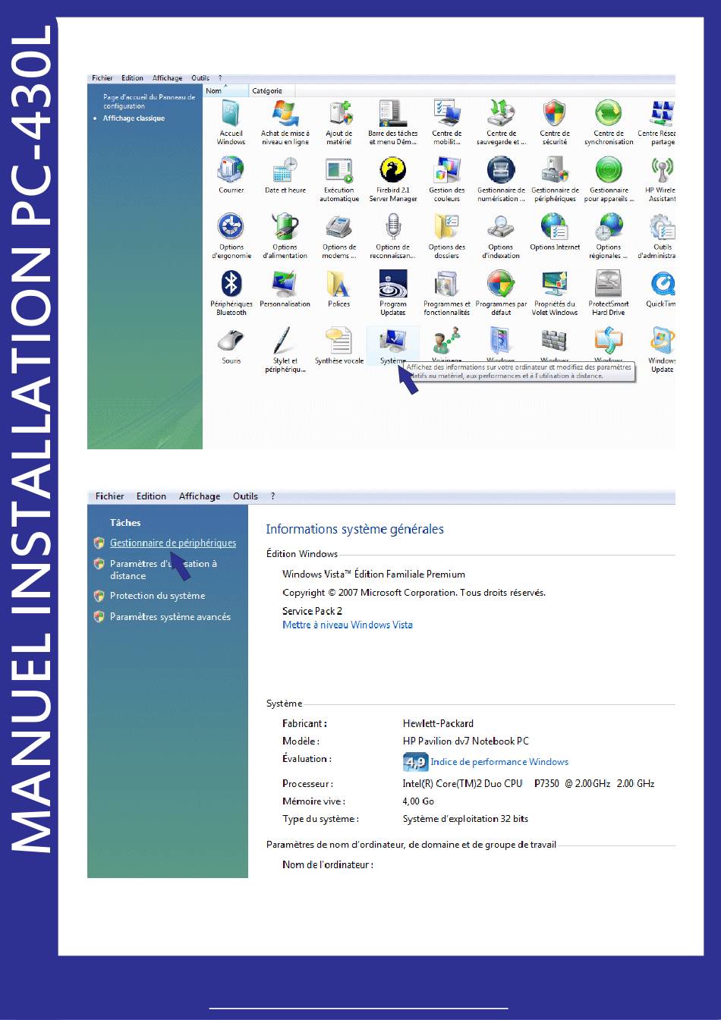Open Barre des tâches et menu Démarrer icon

pyautogui.click(x=393, y=114)
